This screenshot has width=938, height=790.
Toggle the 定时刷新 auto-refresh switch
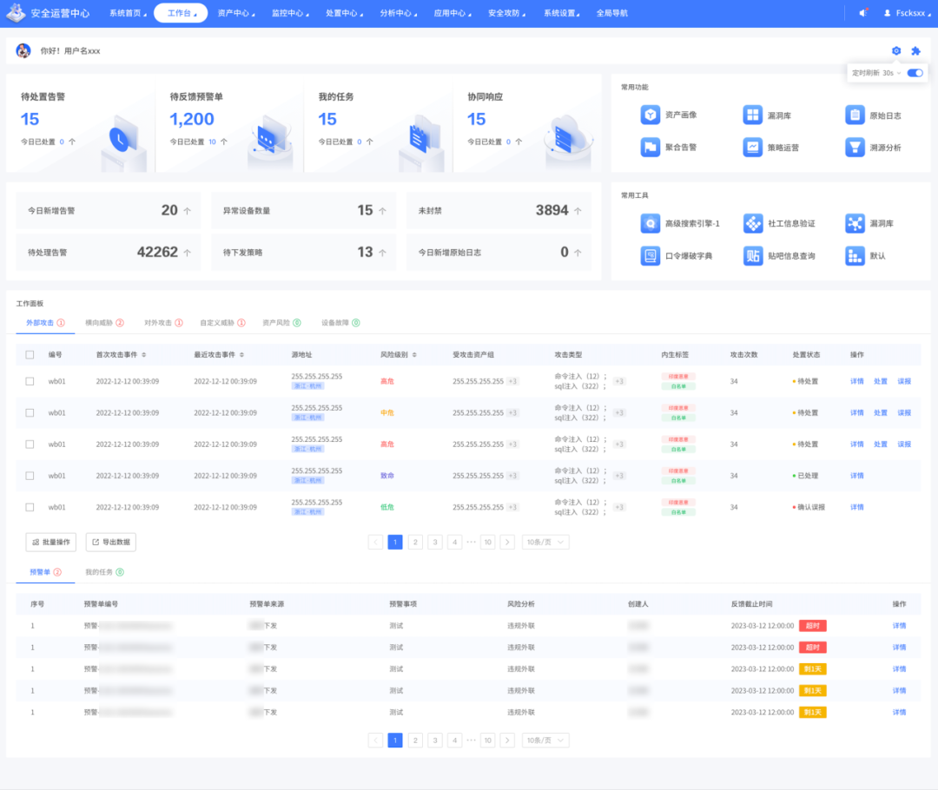point(915,73)
